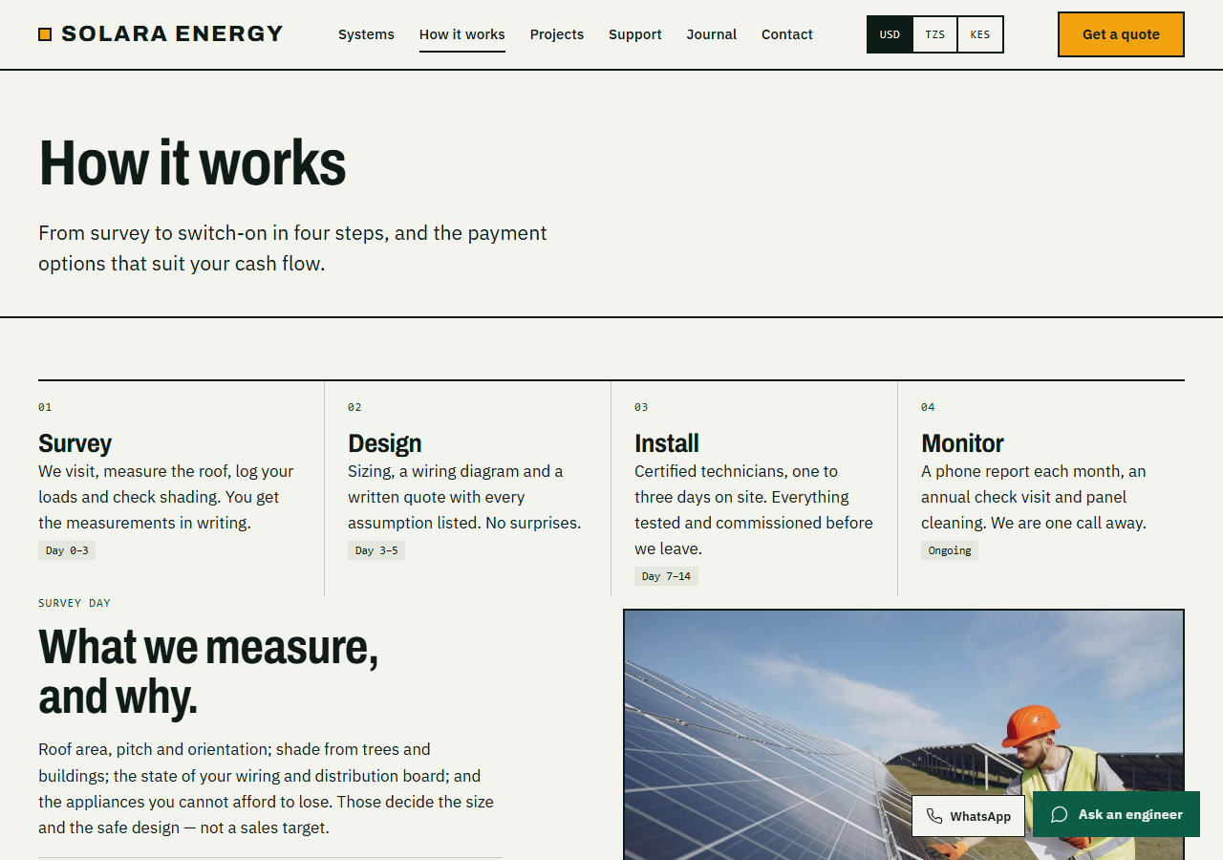Click the 'From survey to switch-on' intro text
1223x860 pixels.
click(x=292, y=248)
